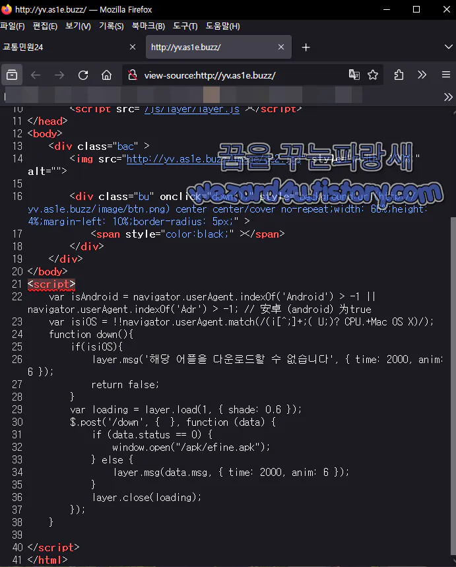
Task: Click text window.open("/apk/efine.apk");
Action: coord(191,448)
